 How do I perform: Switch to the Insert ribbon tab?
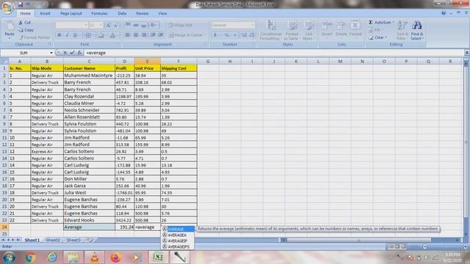45,13
